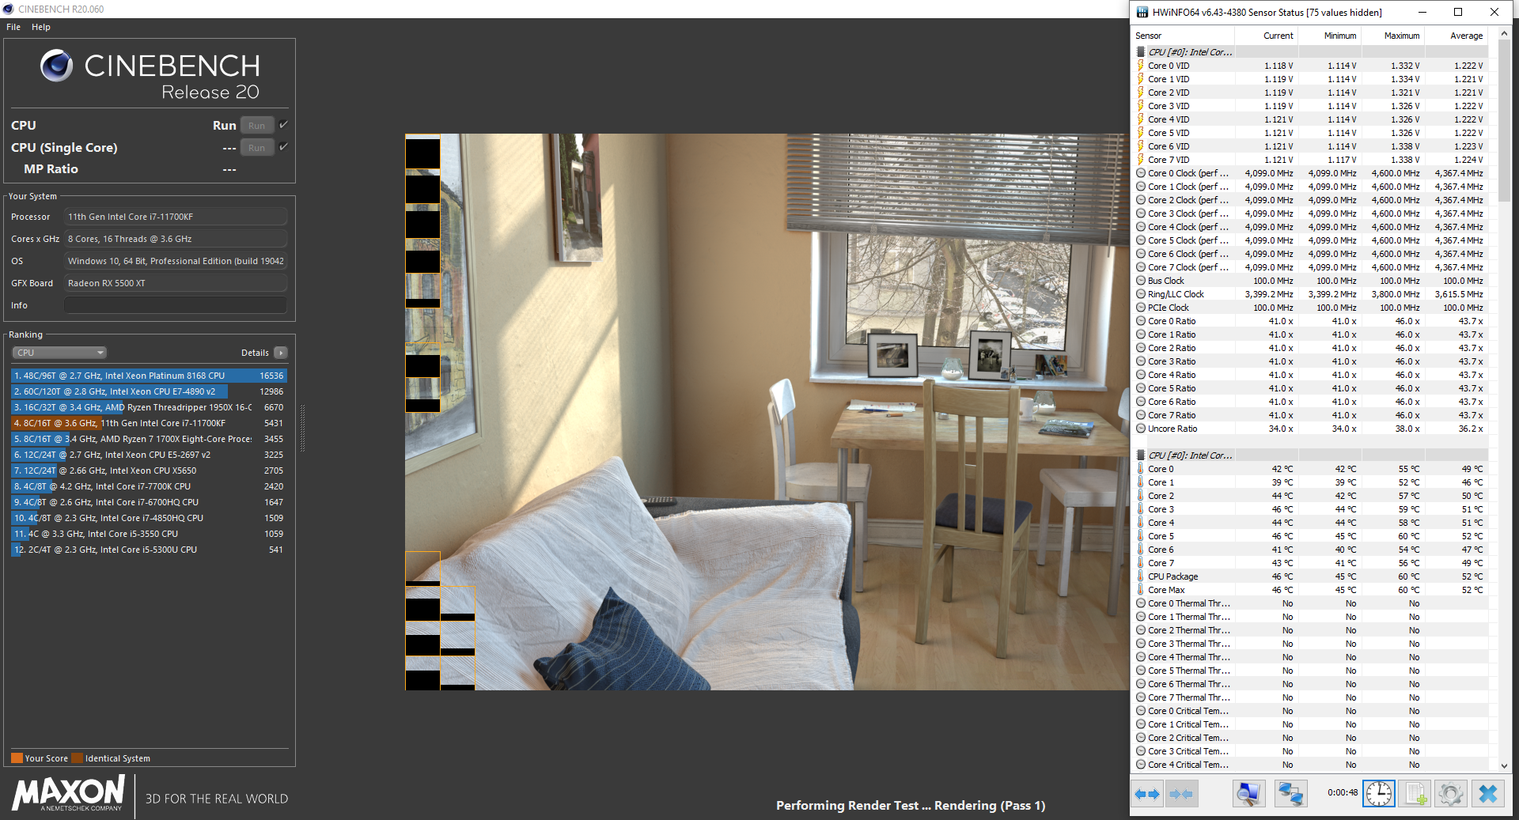Click the HWiNFO scrollbar down arrow

point(1504,765)
